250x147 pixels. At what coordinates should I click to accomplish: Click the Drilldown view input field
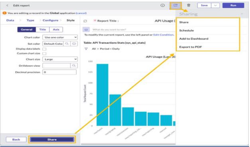57,66
